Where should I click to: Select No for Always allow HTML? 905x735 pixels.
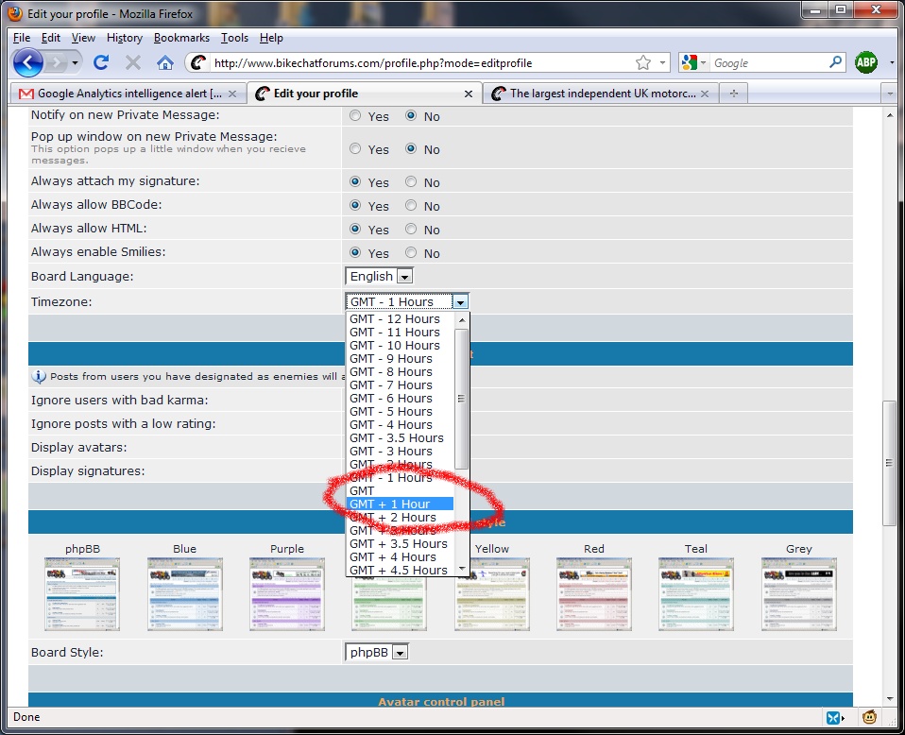pos(411,230)
